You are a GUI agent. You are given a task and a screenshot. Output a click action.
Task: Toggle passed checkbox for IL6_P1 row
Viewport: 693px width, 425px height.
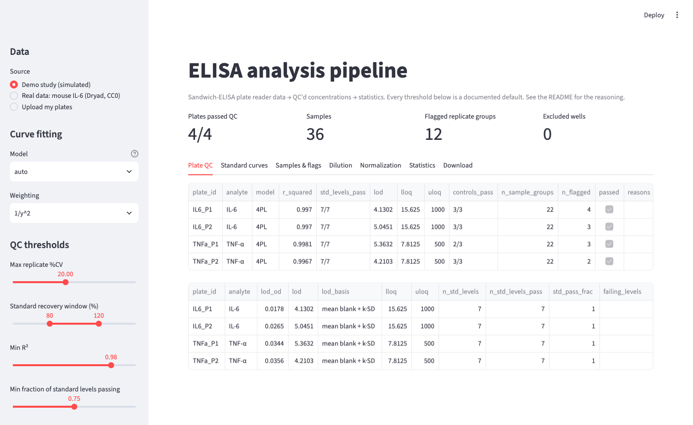click(609, 210)
